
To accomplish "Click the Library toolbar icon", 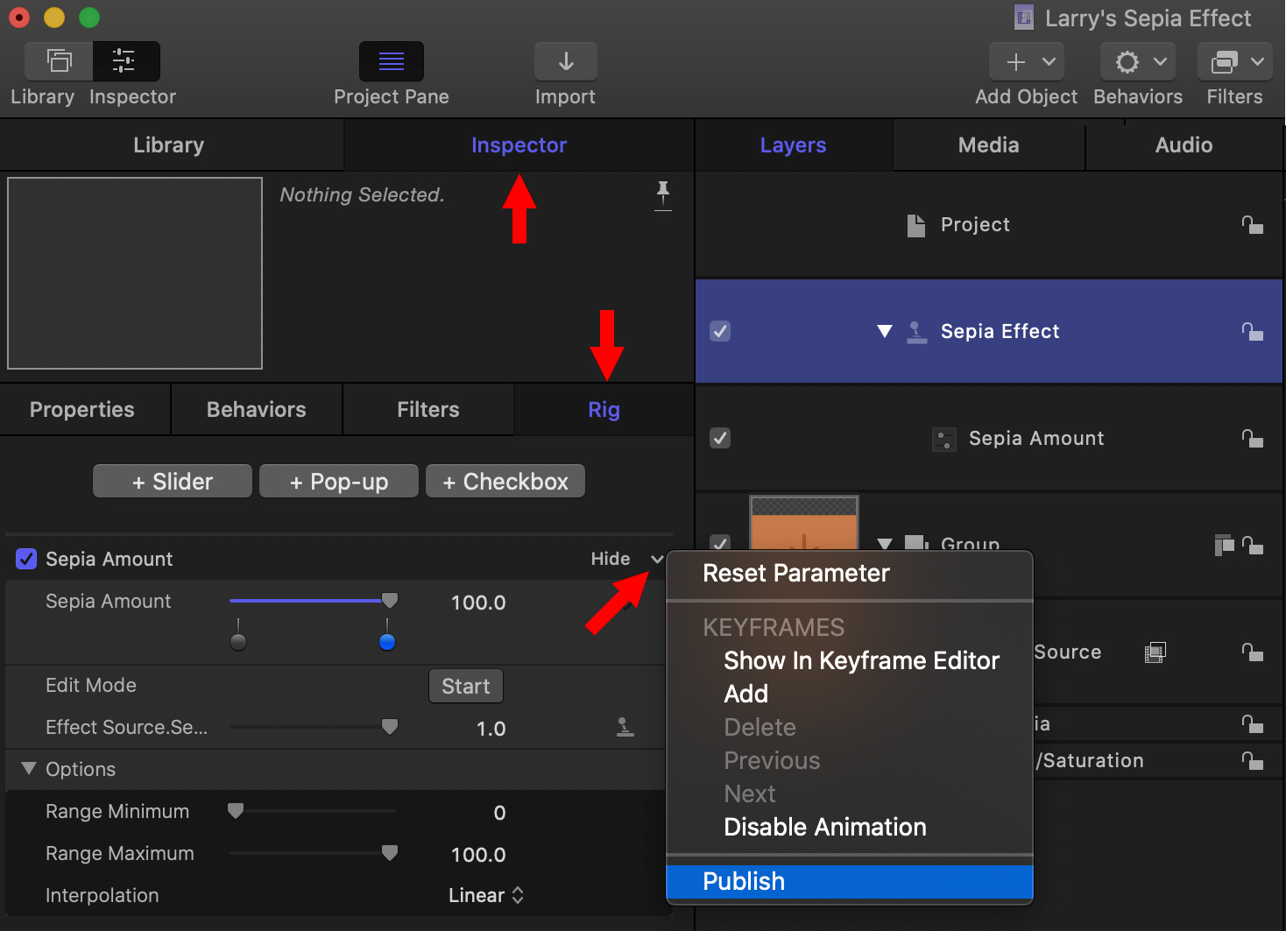I will [59, 61].
